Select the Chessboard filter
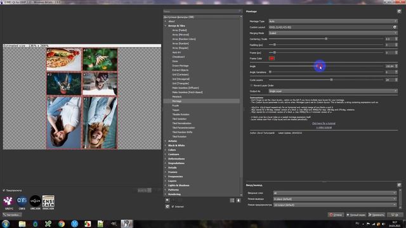This screenshot has width=406, height=228. [x=178, y=57]
